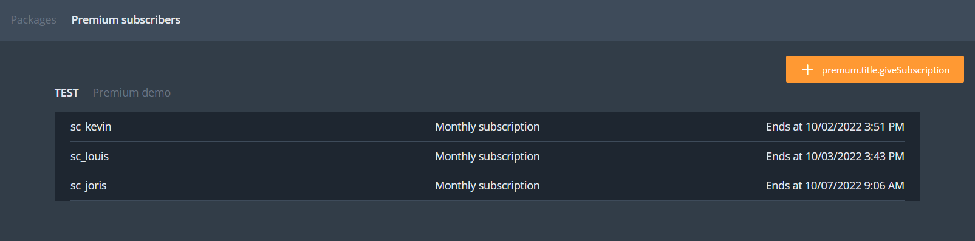
Task: Open the sc_joris subscriber entry
Action: pos(88,186)
